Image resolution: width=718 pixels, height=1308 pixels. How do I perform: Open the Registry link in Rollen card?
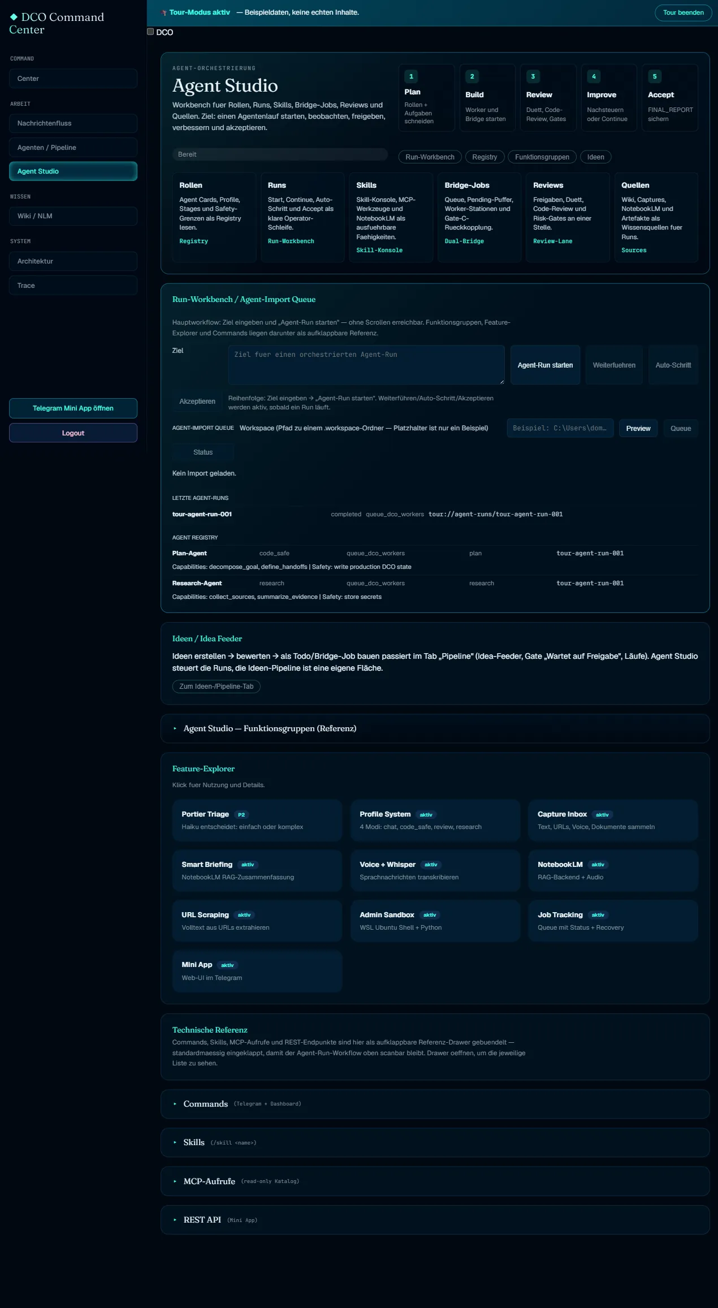(x=193, y=241)
